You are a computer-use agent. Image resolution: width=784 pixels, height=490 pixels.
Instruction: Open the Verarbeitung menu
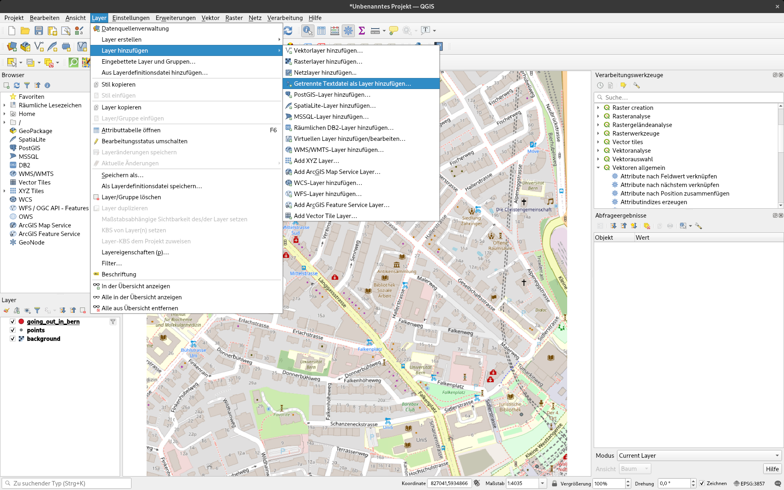(x=285, y=18)
